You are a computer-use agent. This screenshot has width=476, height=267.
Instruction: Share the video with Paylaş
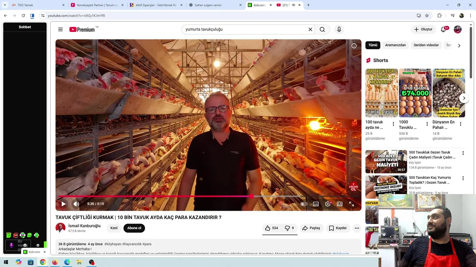[x=311, y=228]
